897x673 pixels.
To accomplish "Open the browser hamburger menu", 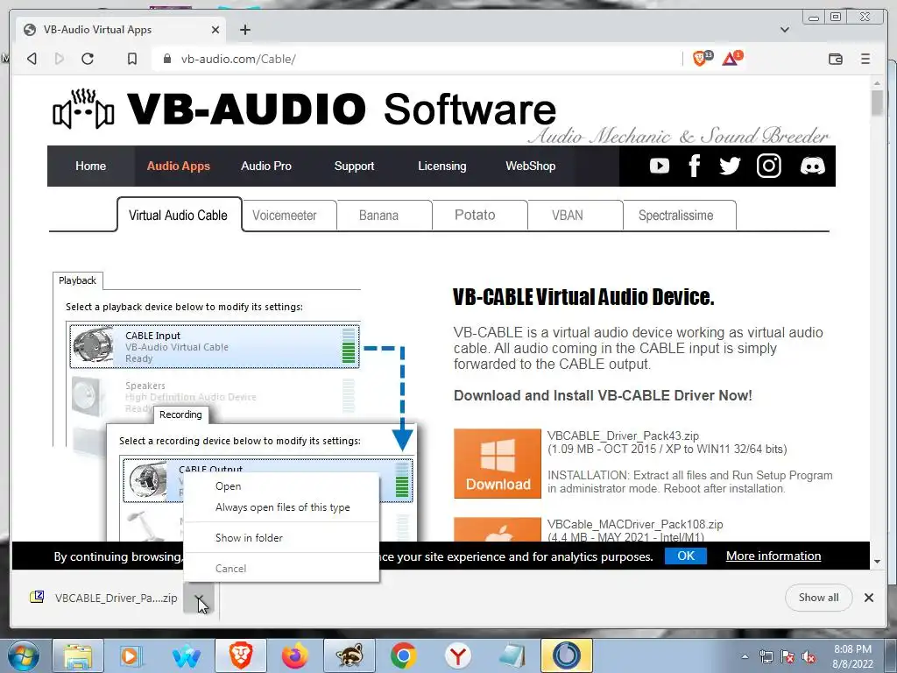I will pos(865,59).
